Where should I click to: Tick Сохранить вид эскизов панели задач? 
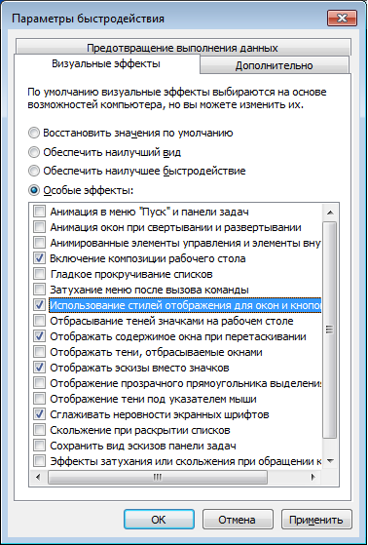pos(39,446)
